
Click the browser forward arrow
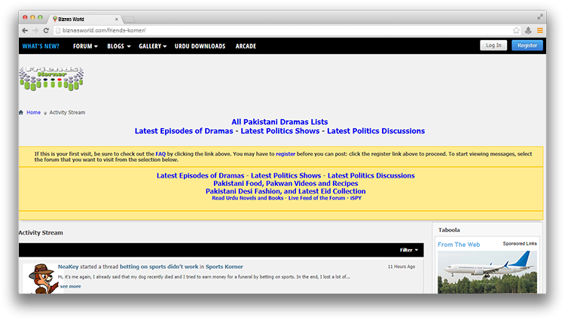click(x=35, y=30)
